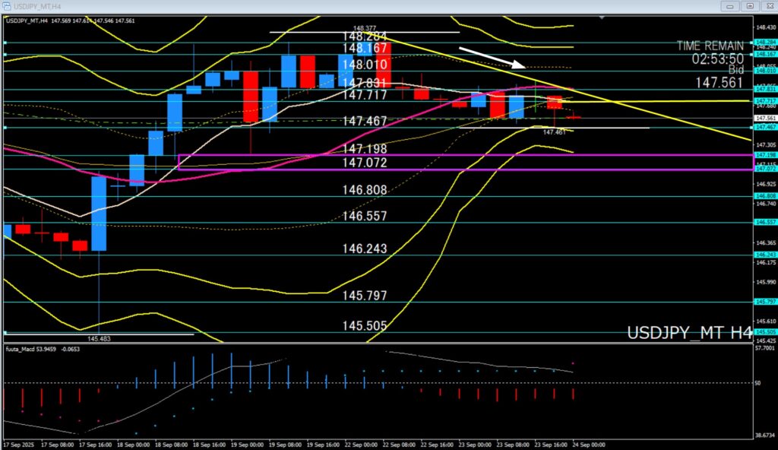Click the gray chart shift triangle marker
Image resolution: width=778 pixels, height=450 pixels.
click(x=602, y=17)
